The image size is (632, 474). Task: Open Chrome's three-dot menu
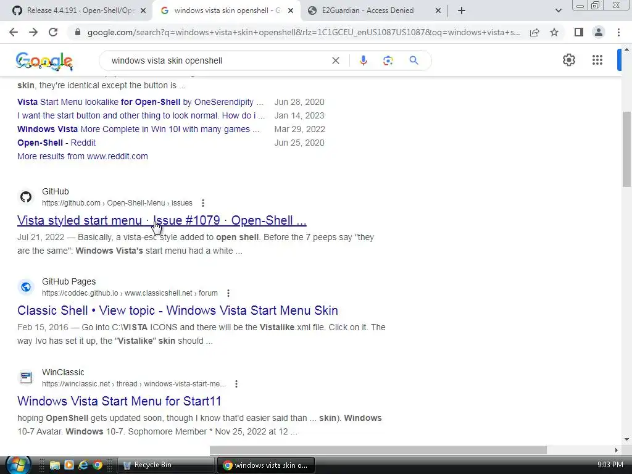pos(618,32)
